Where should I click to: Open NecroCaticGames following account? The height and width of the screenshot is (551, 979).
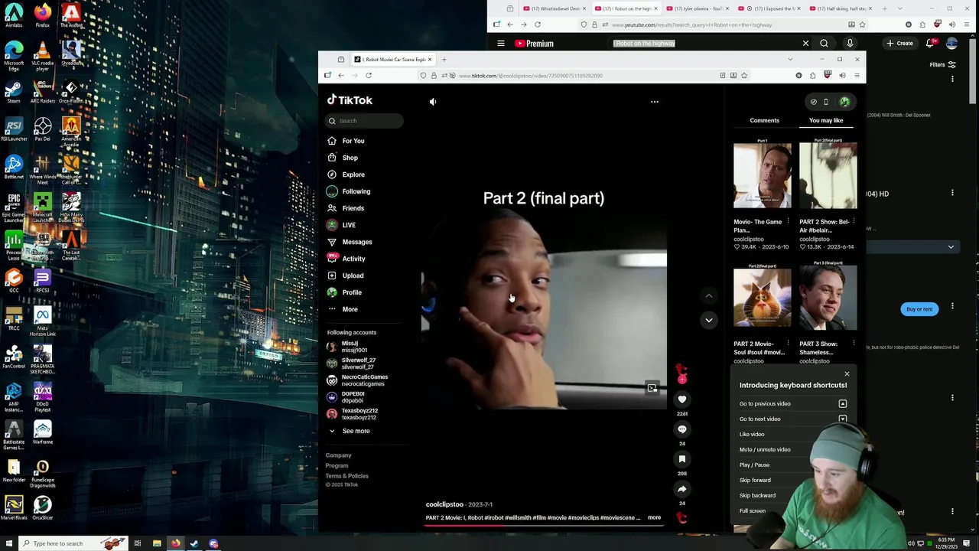pyautogui.click(x=364, y=380)
